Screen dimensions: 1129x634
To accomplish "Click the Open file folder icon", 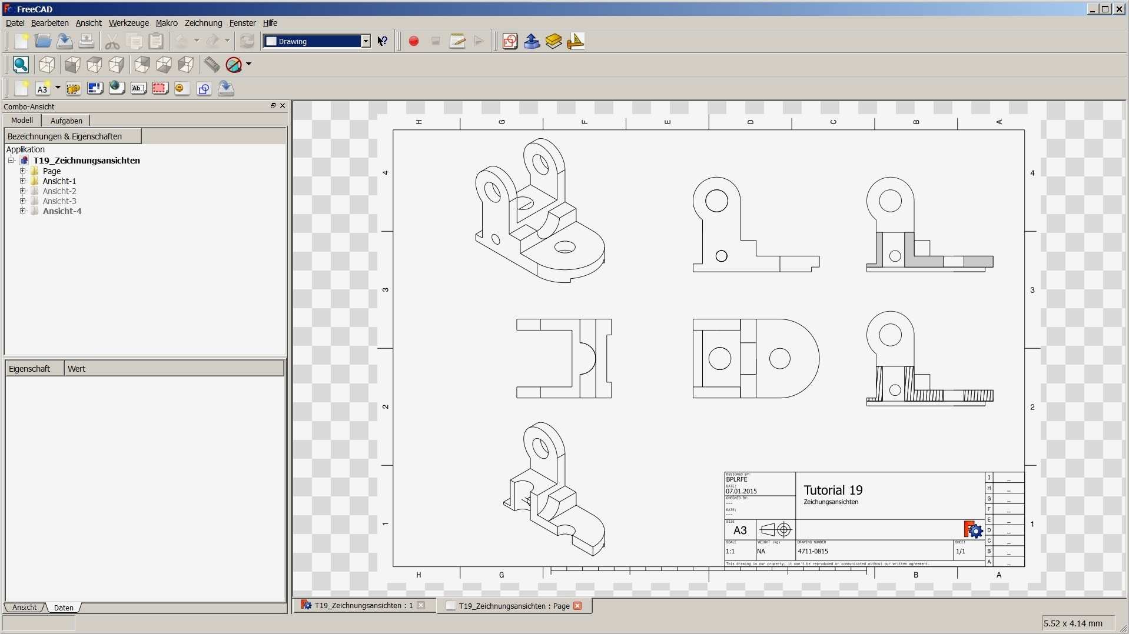I will point(43,41).
